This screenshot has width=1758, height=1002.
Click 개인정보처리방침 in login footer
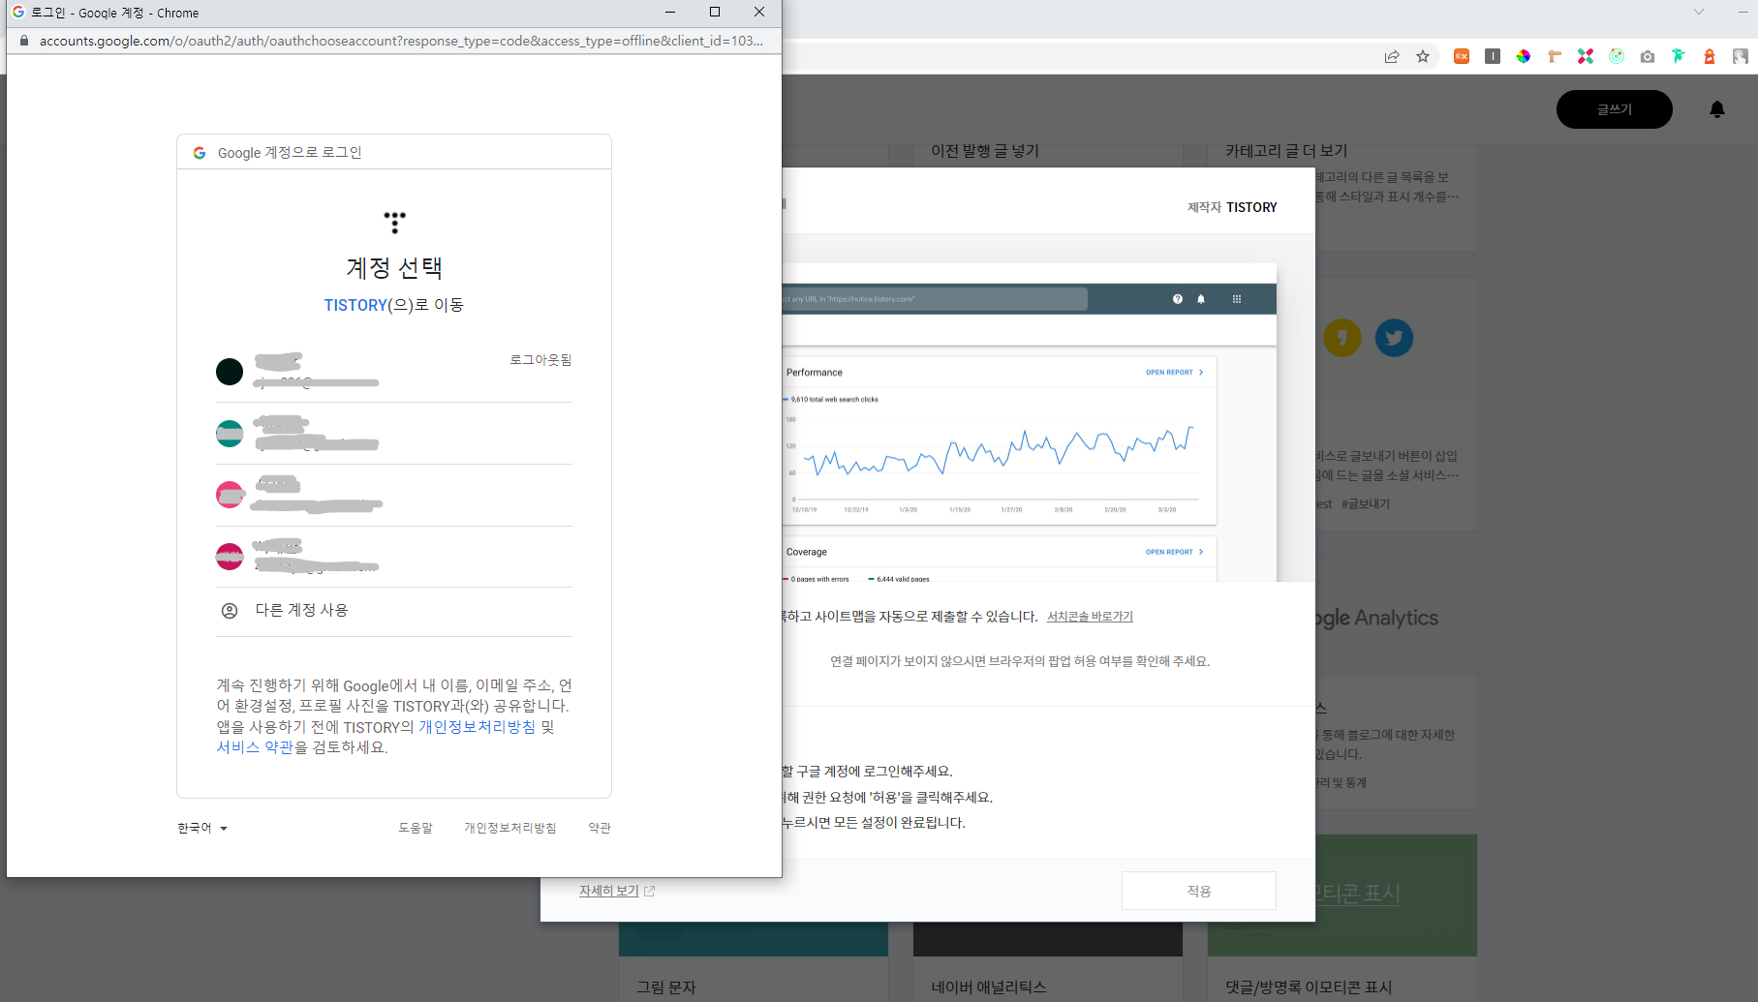tap(510, 828)
